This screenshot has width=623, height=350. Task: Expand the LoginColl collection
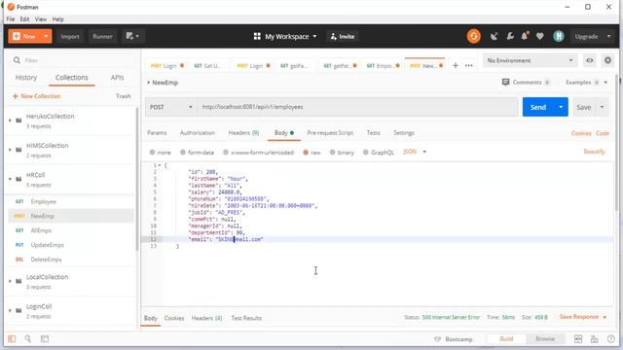coord(10,310)
